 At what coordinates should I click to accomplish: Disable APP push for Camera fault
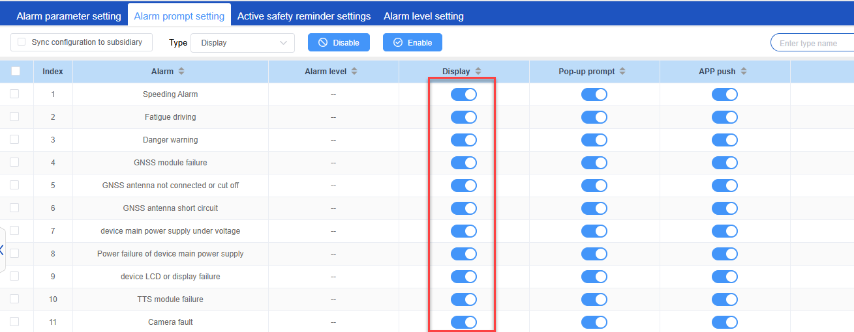(724, 322)
